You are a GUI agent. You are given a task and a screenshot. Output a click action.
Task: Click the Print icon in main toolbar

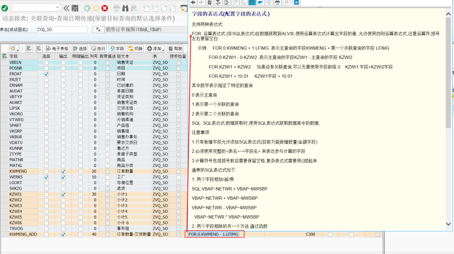tap(116, 8)
